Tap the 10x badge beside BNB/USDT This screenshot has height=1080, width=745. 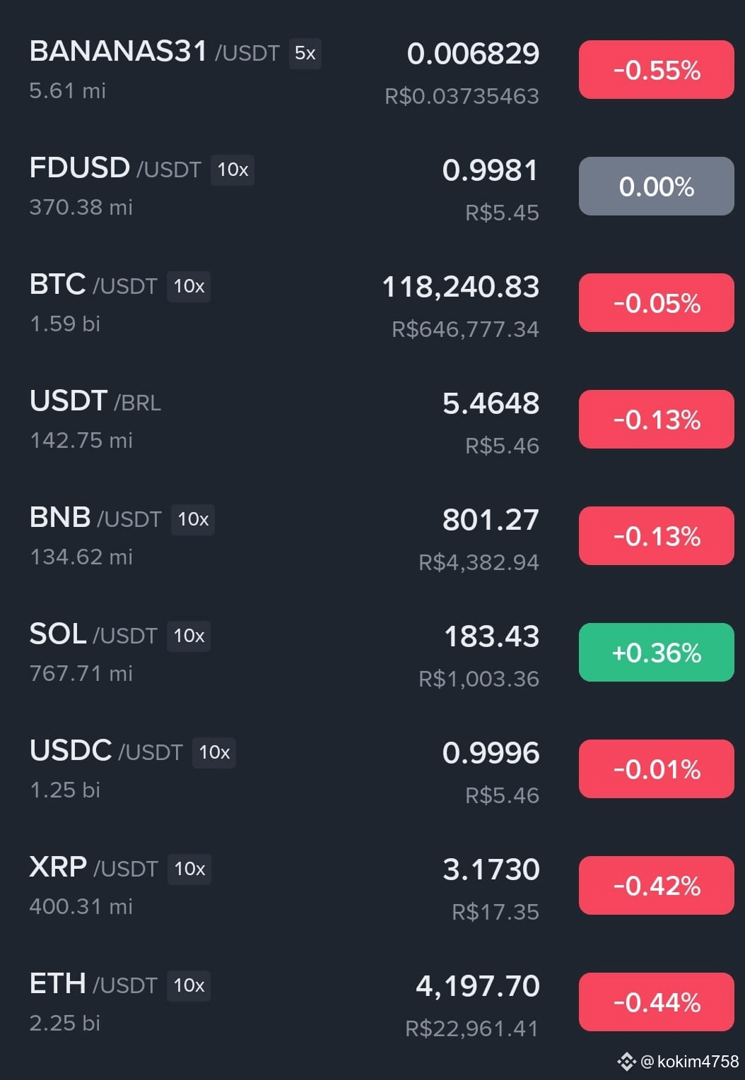click(x=193, y=519)
